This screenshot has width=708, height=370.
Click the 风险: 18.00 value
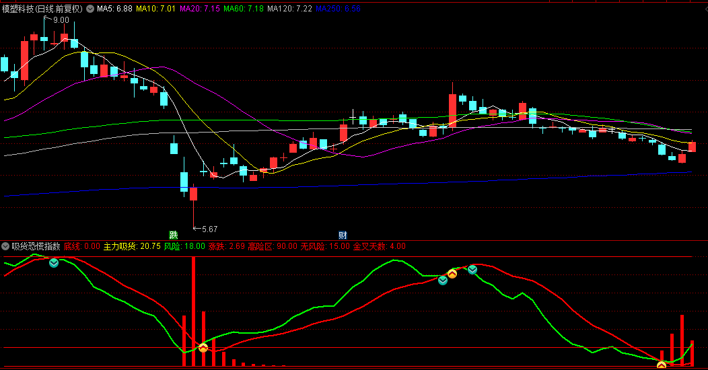184,246
